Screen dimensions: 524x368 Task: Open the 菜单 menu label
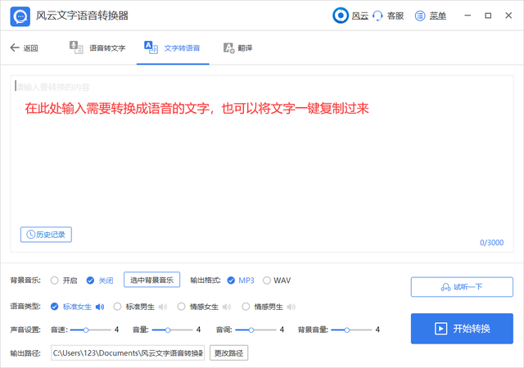tap(438, 16)
